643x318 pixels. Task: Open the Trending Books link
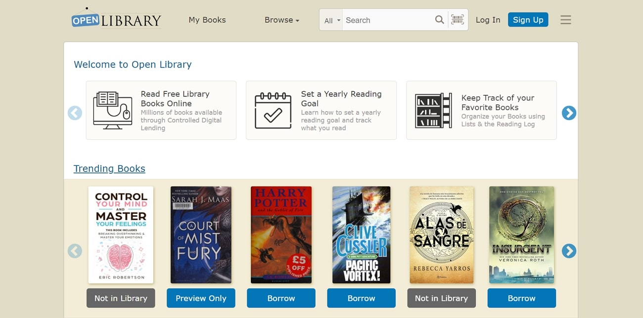(x=109, y=168)
